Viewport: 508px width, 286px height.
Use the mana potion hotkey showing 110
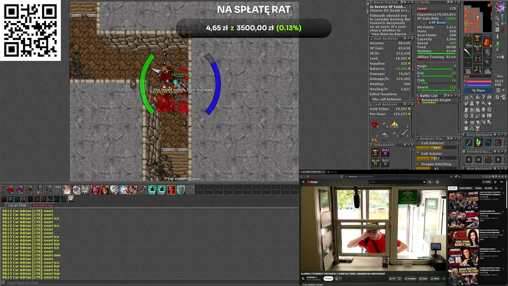[19, 190]
